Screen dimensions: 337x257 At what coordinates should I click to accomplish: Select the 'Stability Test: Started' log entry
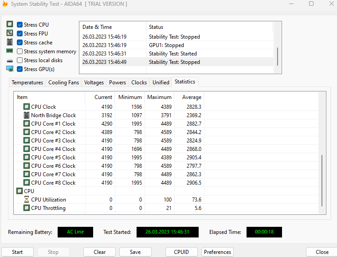pos(176,54)
